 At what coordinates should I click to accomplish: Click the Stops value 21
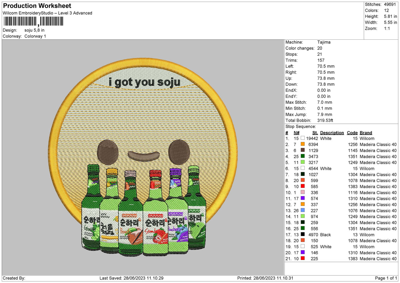[320, 54]
